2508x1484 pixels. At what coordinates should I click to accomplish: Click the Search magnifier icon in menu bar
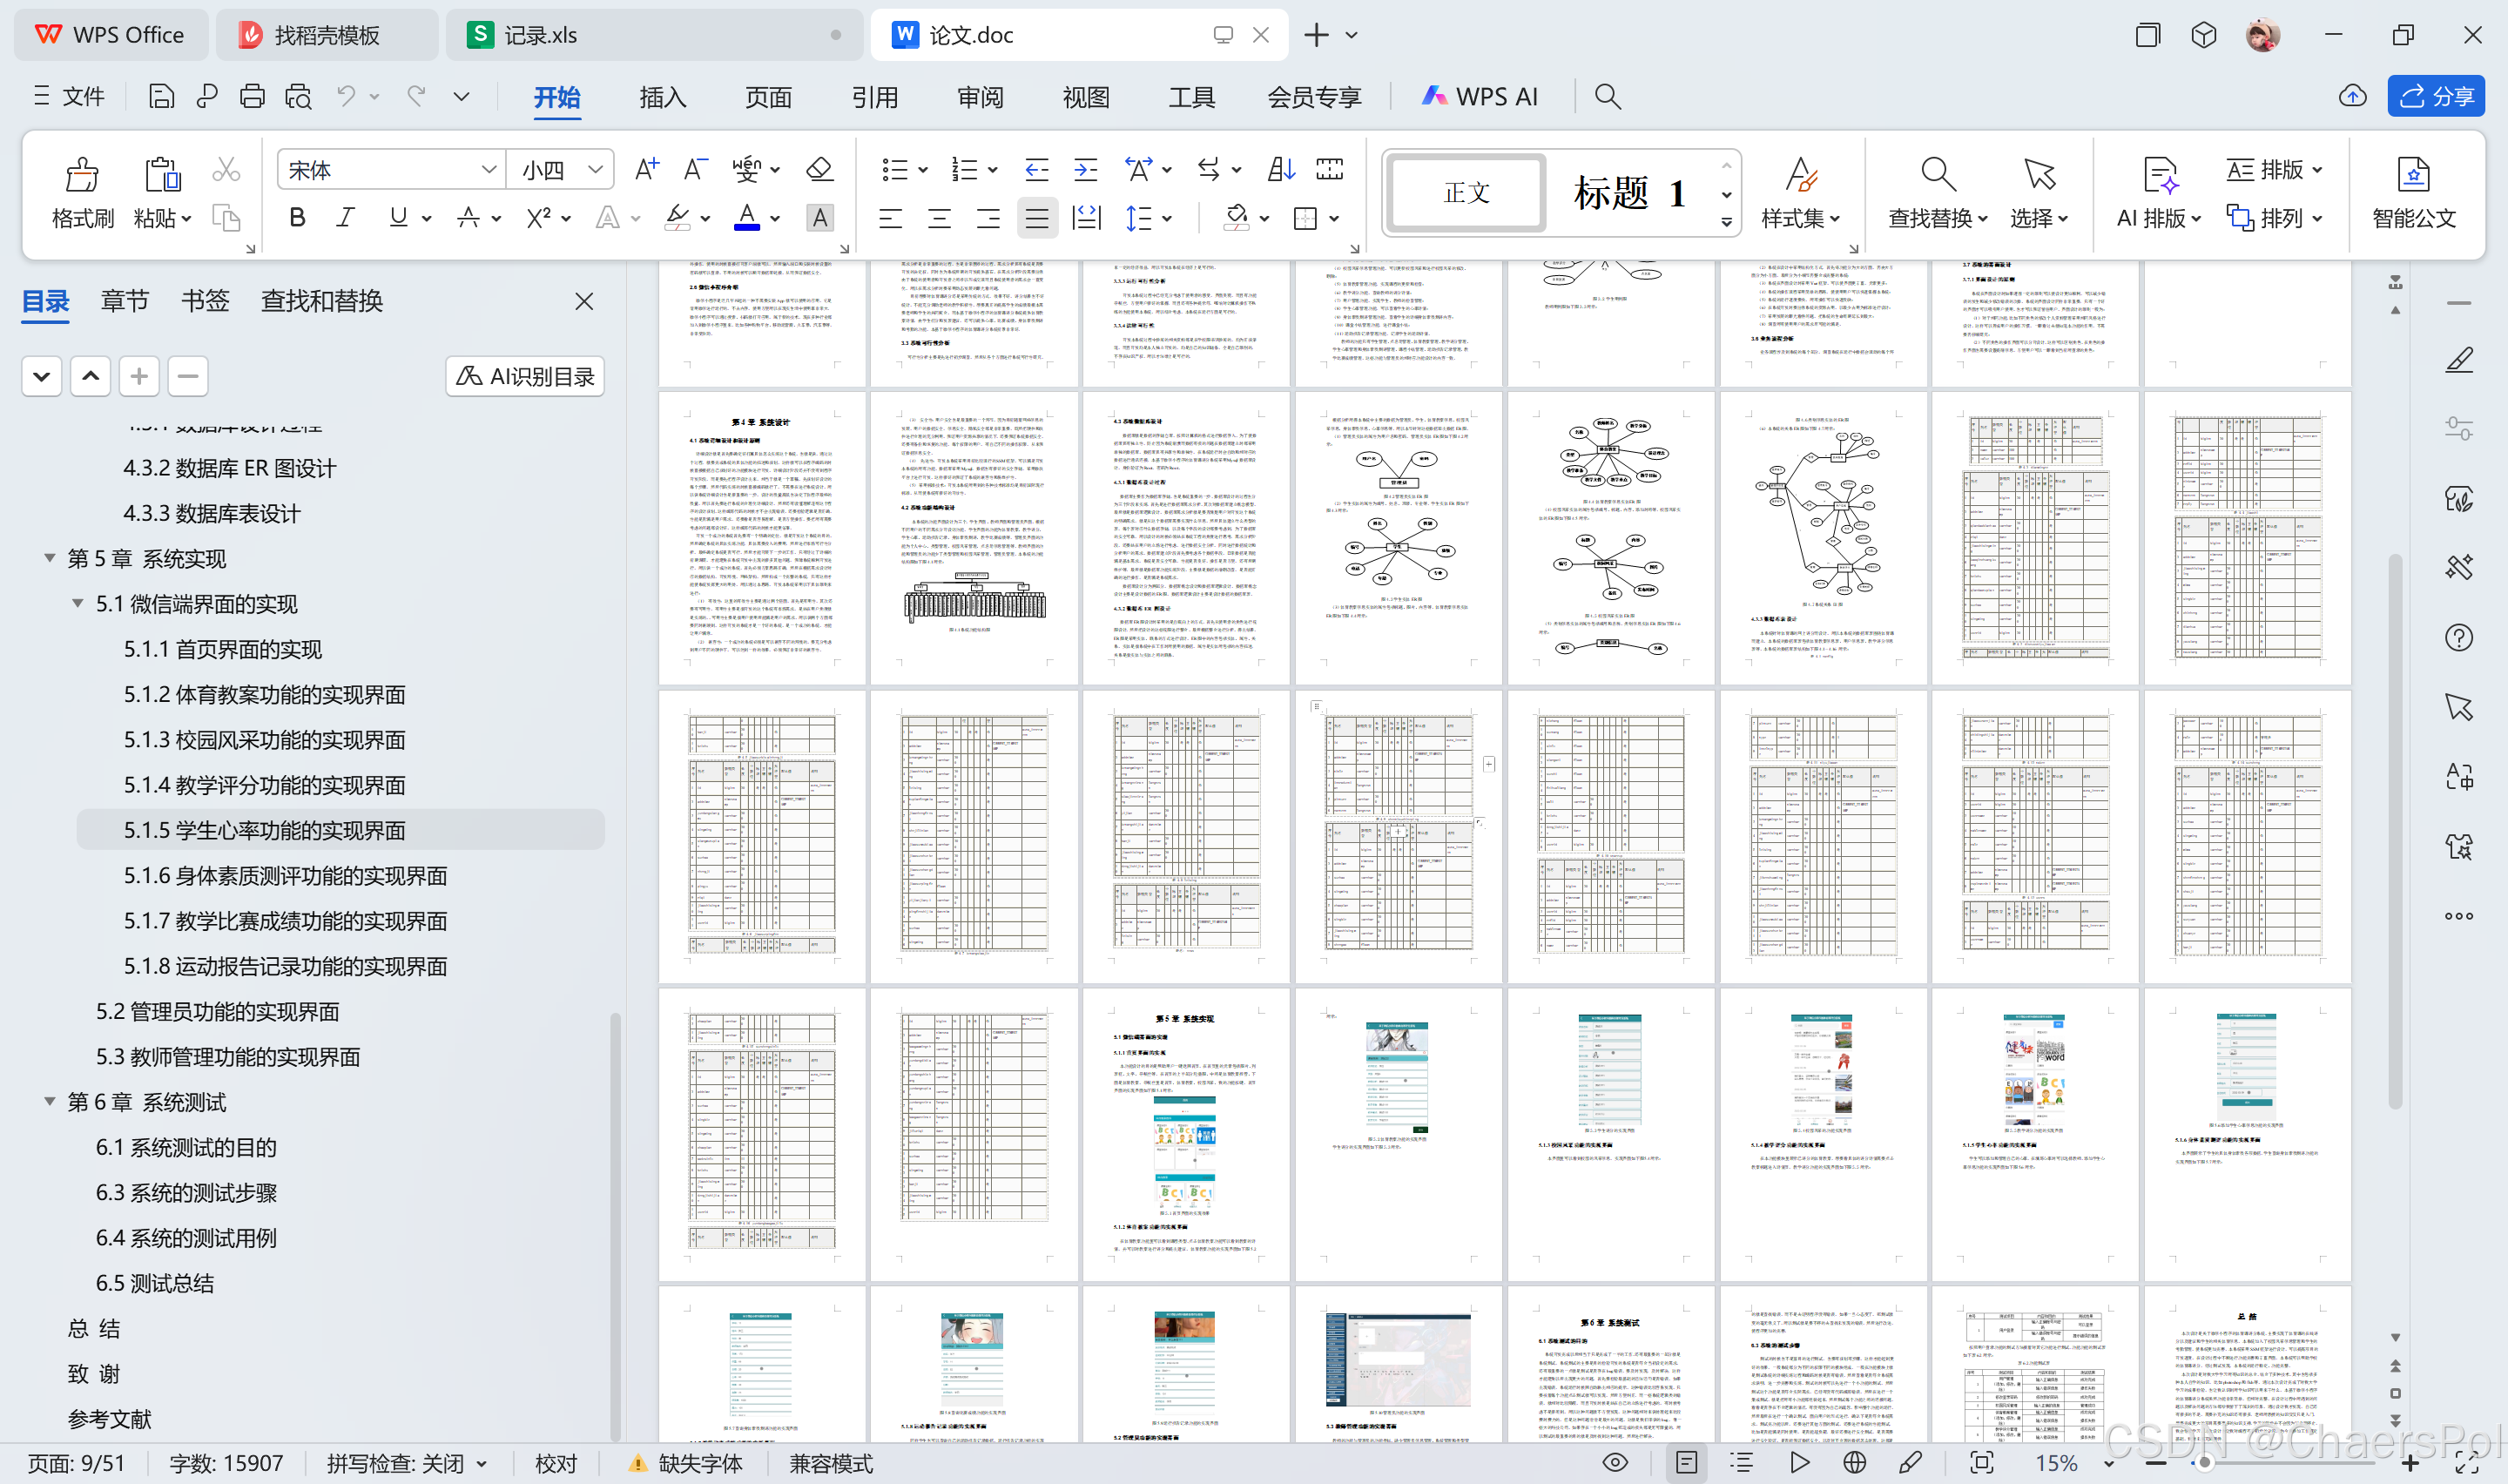(x=1607, y=96)
